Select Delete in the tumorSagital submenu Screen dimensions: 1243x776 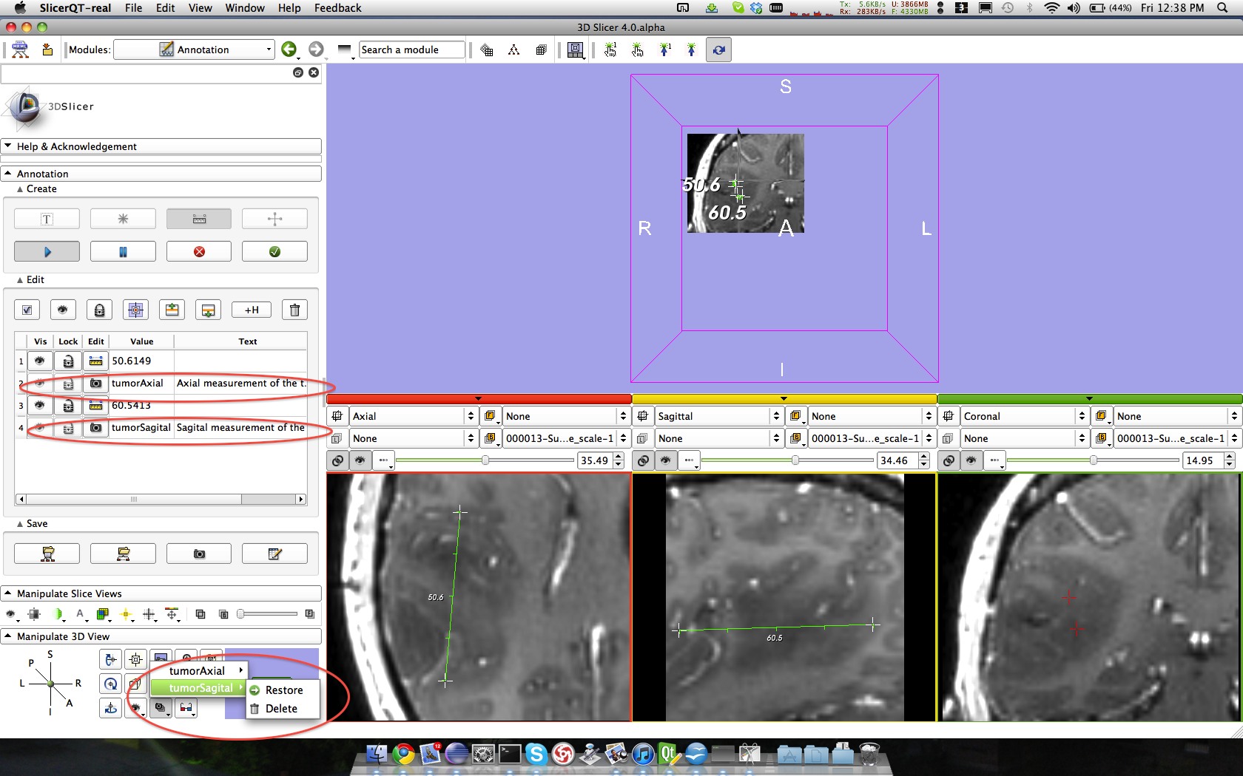click(x=281, y=708)
